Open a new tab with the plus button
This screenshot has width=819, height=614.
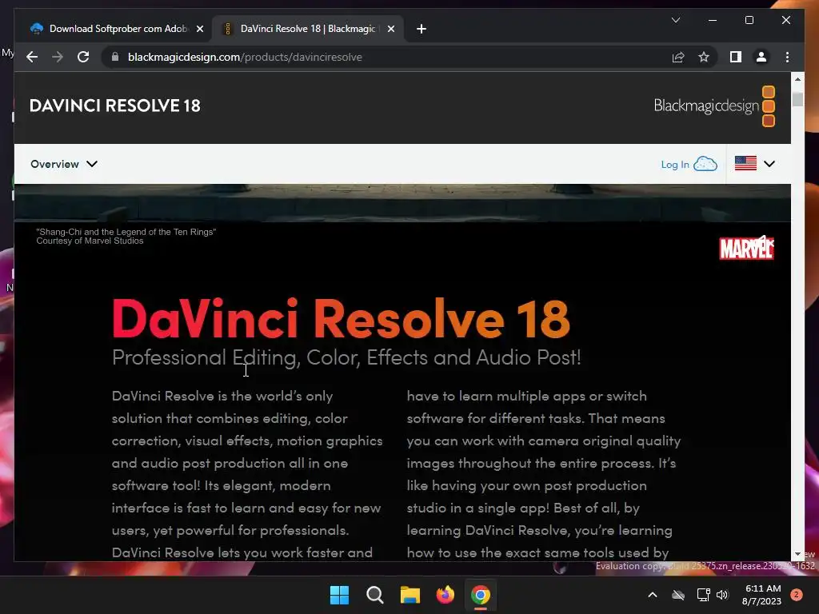tap(421, 29)
